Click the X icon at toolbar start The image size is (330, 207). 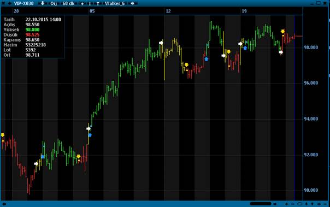click(x=3, y=3)
